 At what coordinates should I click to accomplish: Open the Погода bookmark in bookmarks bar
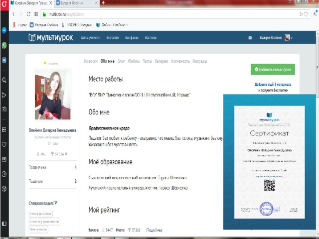[76, 25]
